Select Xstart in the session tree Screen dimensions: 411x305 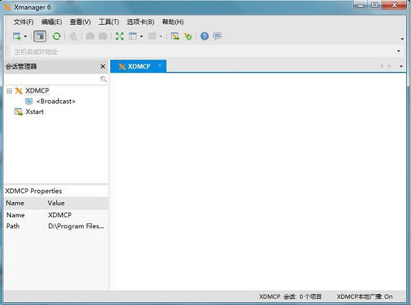[x=35, y=112]
